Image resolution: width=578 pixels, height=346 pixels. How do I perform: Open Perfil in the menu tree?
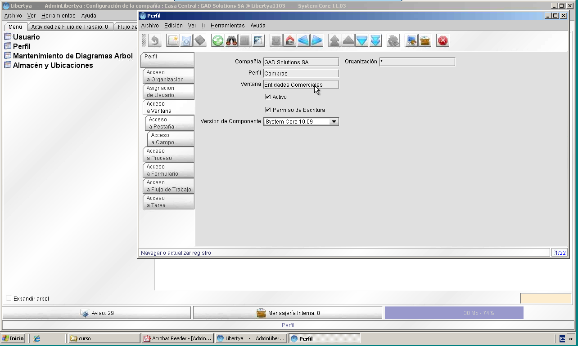[22, 46]
